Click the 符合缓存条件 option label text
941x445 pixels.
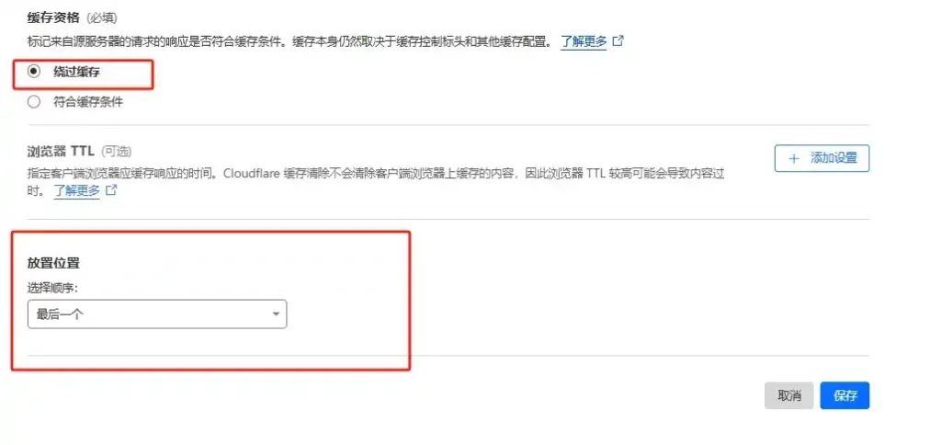tap(88, 102)
